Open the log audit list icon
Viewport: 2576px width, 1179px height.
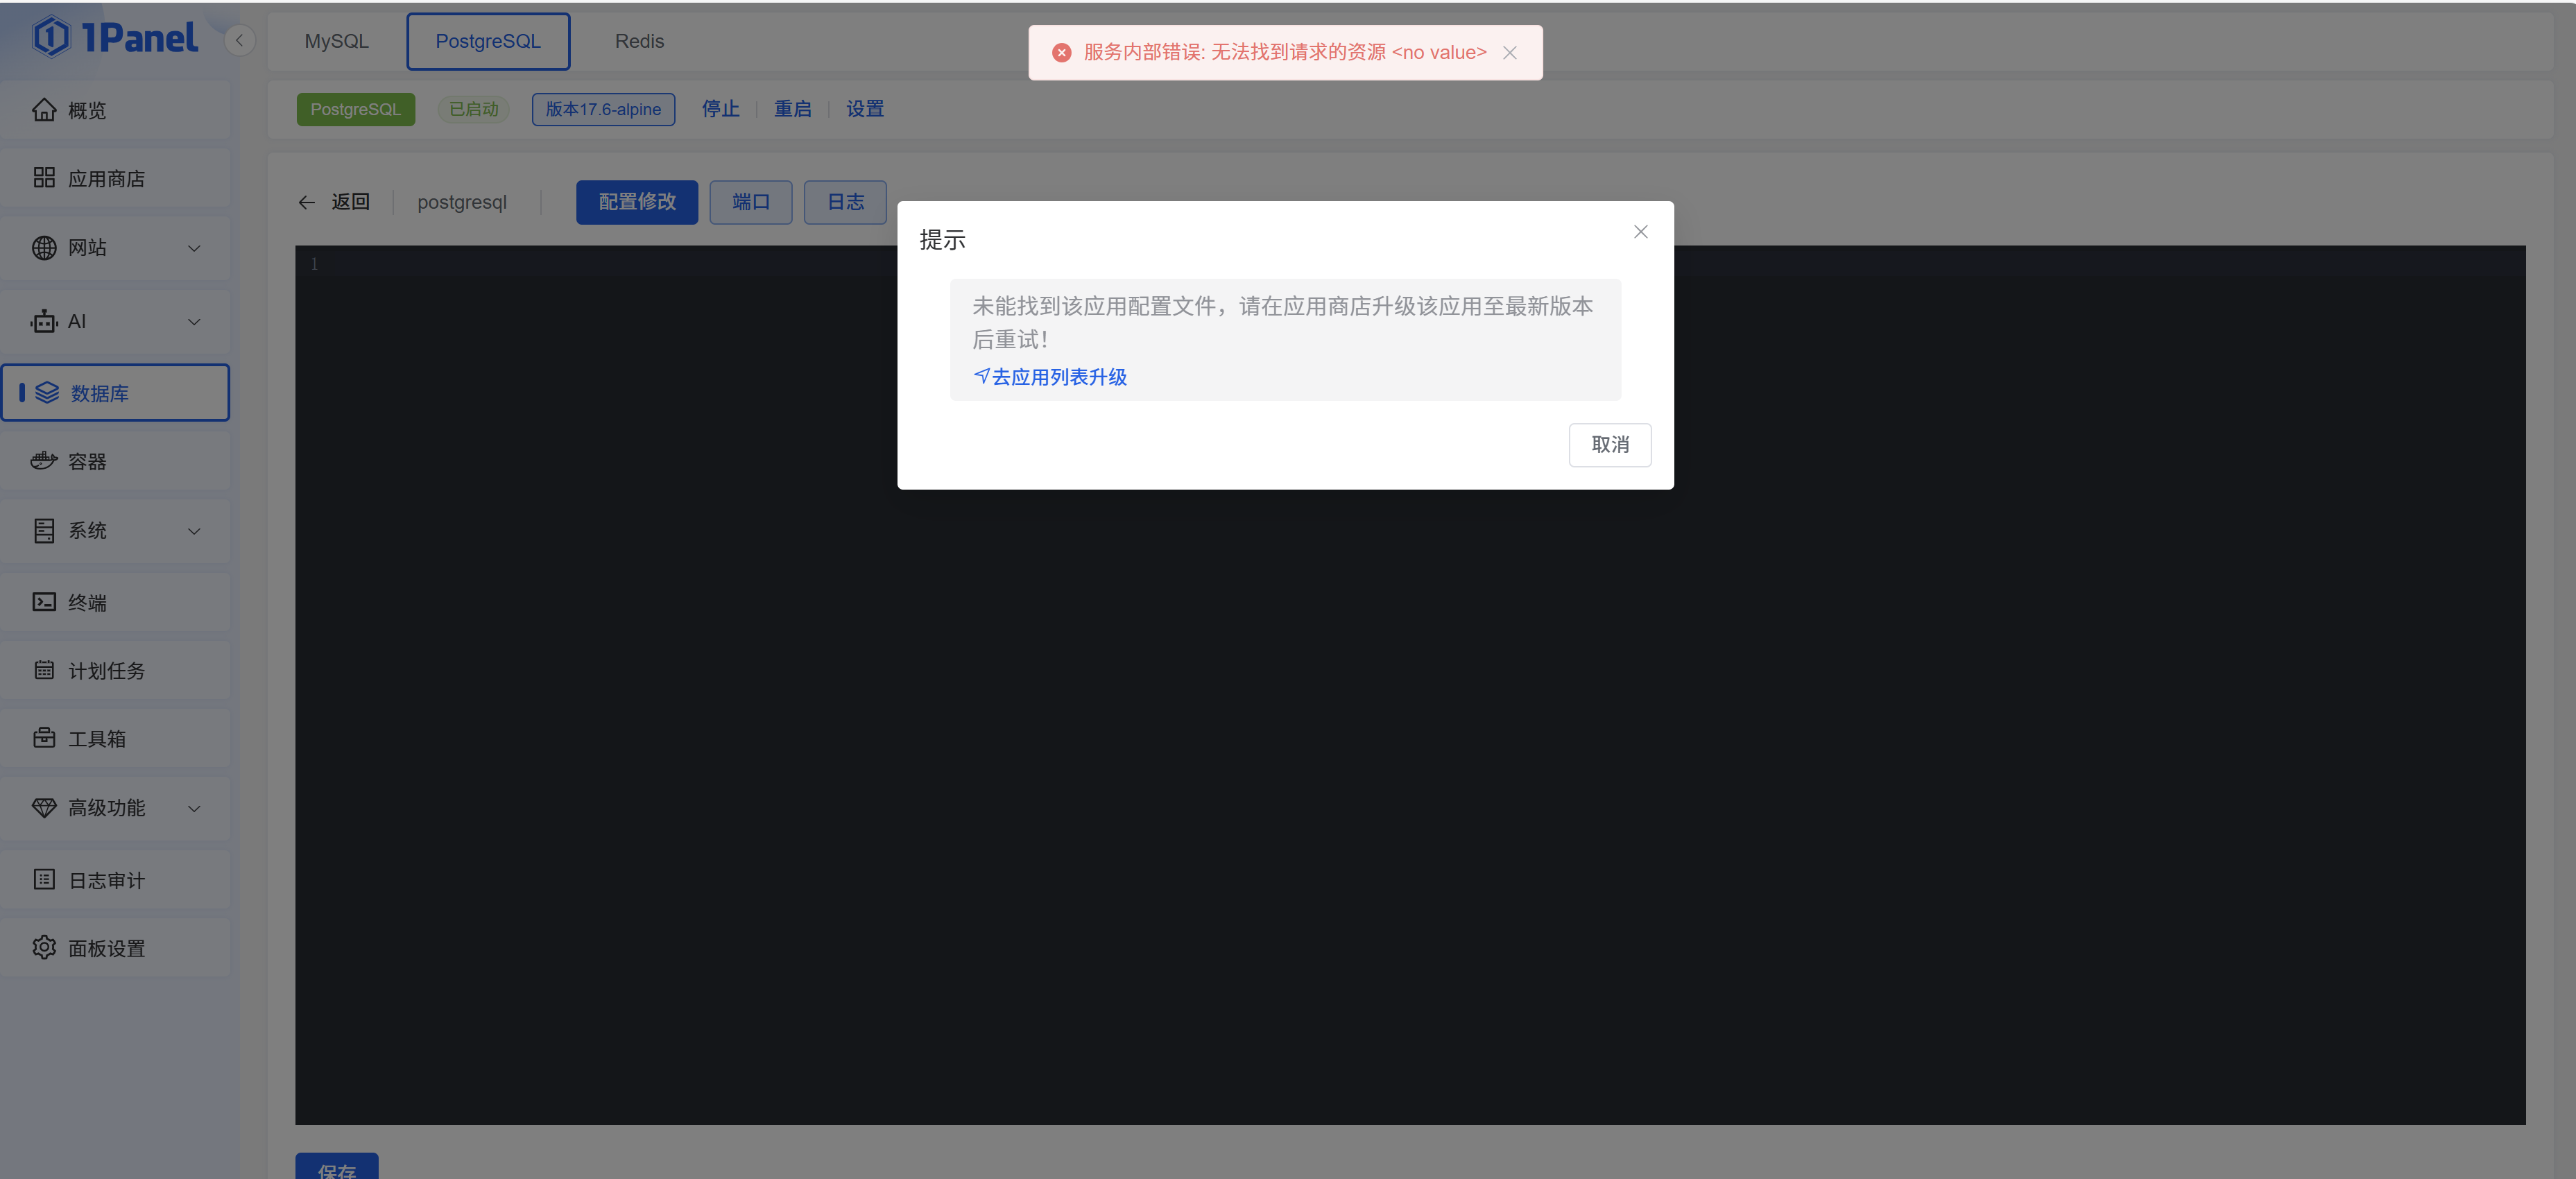point(44,879)
